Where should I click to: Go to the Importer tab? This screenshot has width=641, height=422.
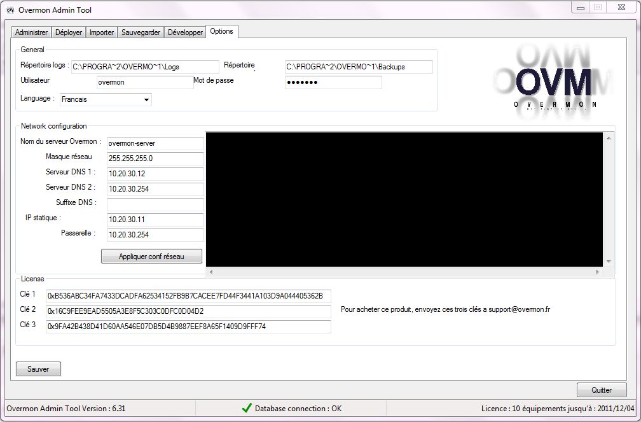pos(102,32)
